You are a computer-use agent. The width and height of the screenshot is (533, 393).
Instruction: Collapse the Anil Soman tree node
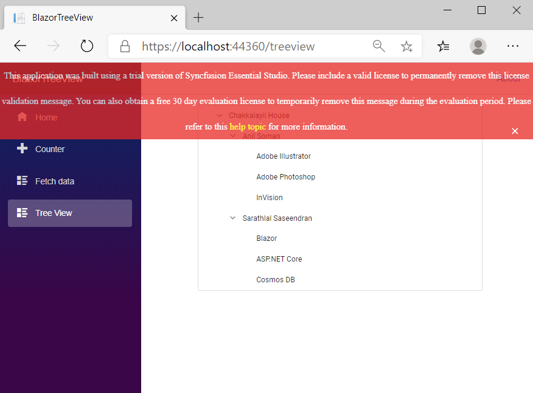[232, 136]
